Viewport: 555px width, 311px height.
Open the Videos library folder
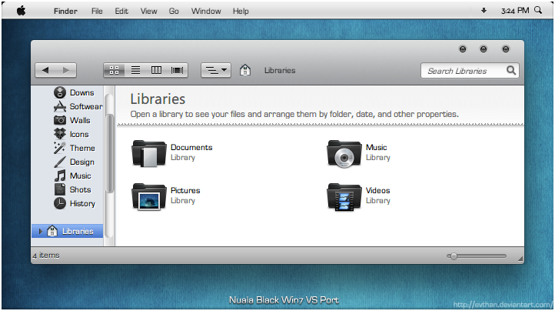tap(344, 196)
